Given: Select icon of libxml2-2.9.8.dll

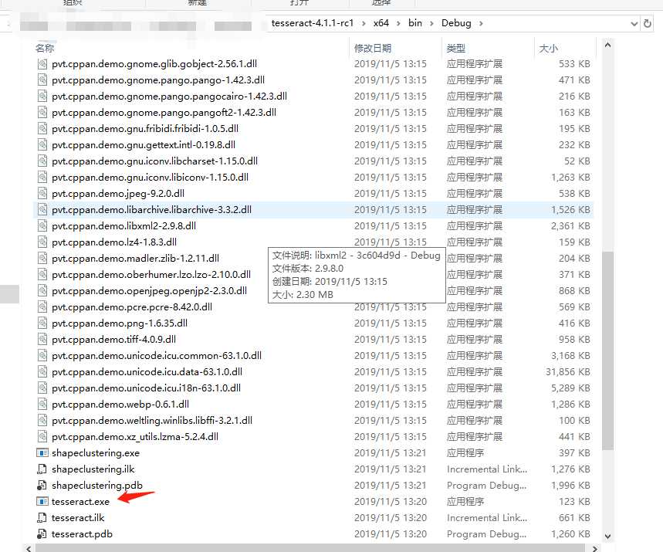Looking at the screenshot, I should (x=42, y=226).
